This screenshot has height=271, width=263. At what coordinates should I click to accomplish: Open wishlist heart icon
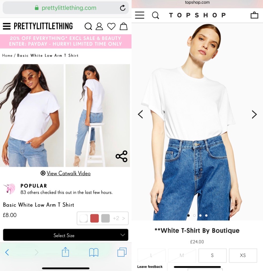[111, 27]
